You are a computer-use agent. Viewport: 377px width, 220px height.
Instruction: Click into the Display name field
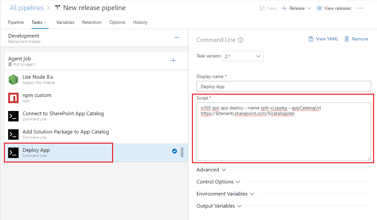[283, 86]
